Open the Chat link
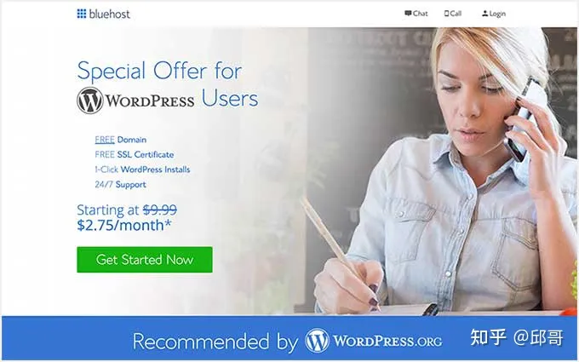 pos(416,14)
